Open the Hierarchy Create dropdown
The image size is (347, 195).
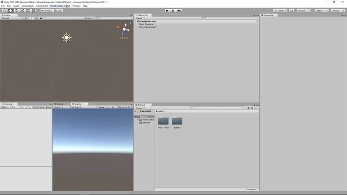pos(140,18)
